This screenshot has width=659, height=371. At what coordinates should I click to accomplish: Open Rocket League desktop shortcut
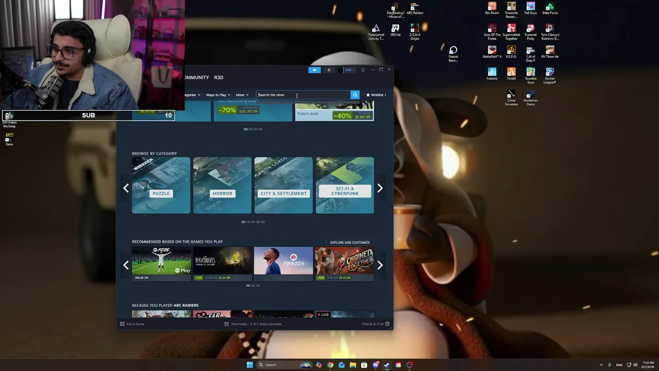pos(550,76)
